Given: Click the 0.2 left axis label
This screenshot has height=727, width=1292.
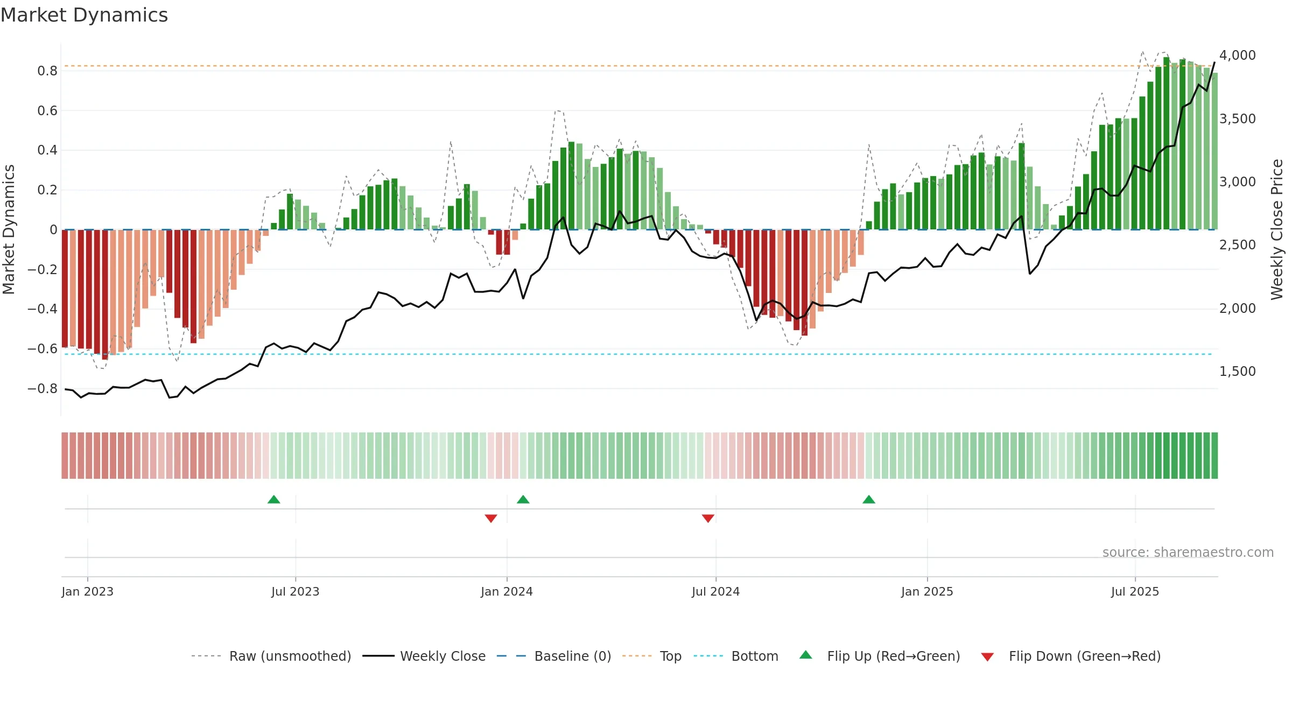Looking at the screenshot, I should coord(47,190).
